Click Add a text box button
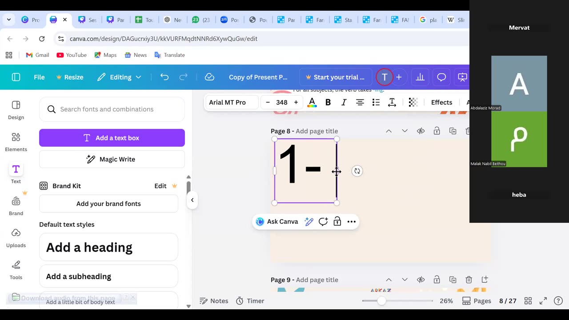This screenshot has height=320, width=569. coord(112,138)
